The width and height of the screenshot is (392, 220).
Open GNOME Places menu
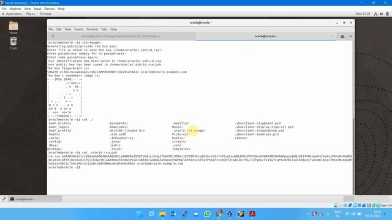(31, 14)
